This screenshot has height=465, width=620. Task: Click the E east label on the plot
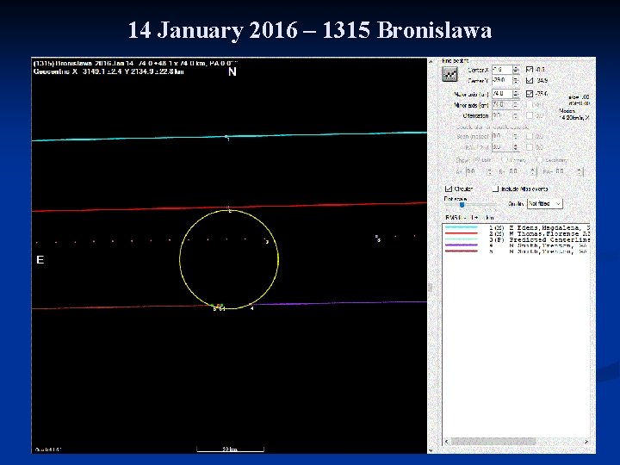(40, 260)
